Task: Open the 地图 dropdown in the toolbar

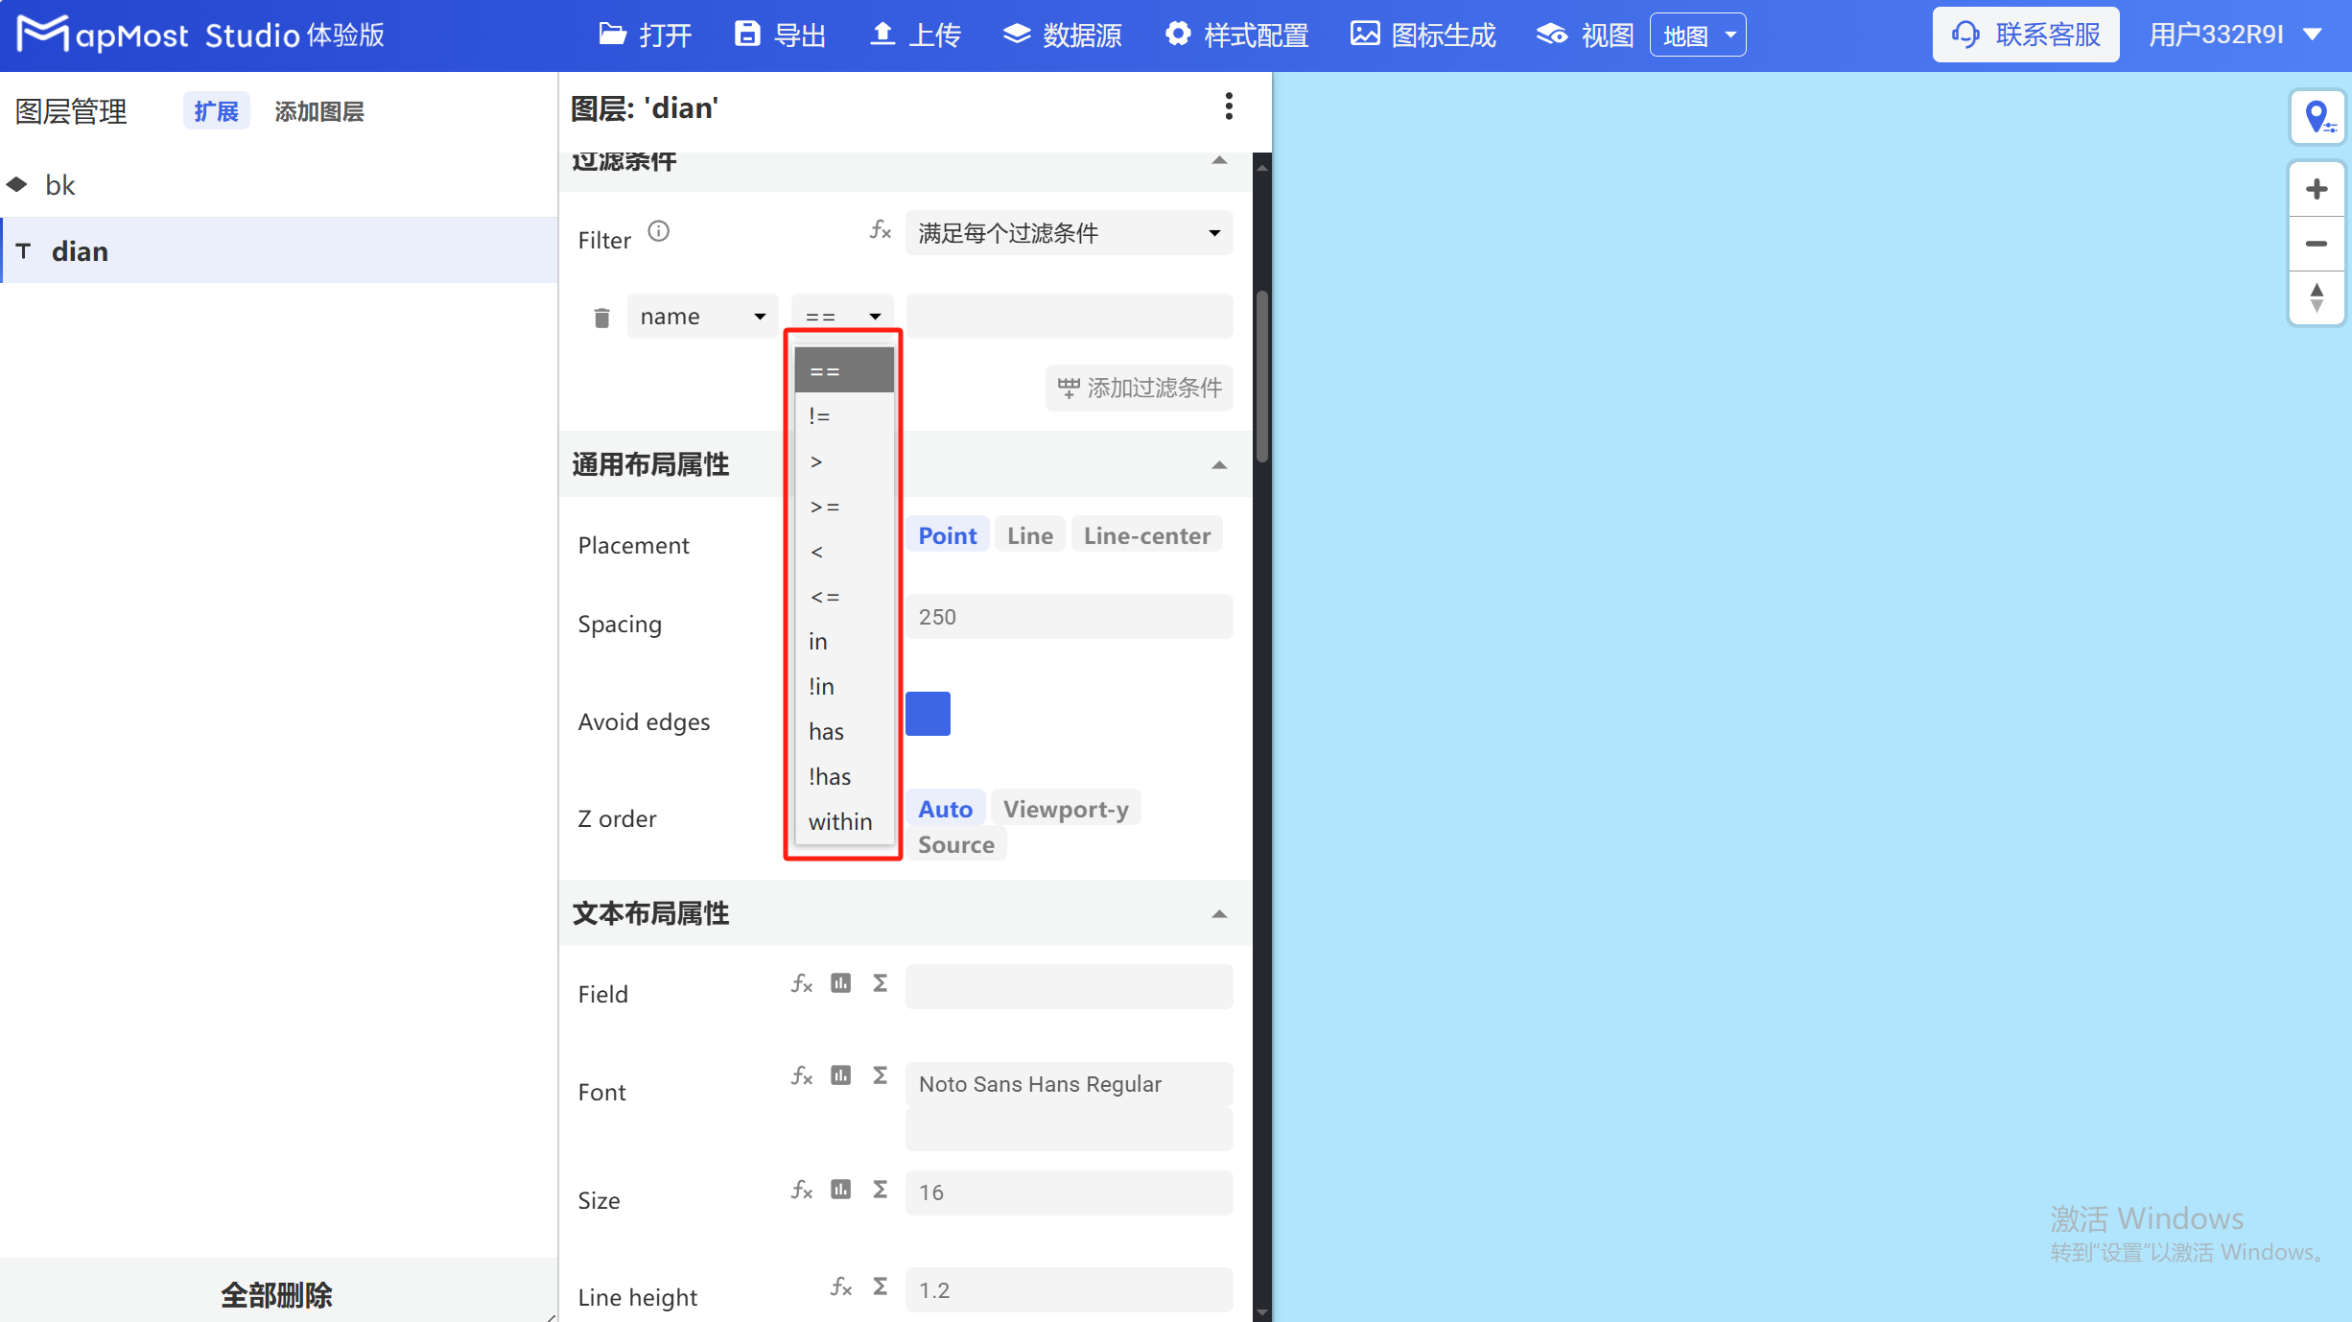Action: (x=1697, y=34)
